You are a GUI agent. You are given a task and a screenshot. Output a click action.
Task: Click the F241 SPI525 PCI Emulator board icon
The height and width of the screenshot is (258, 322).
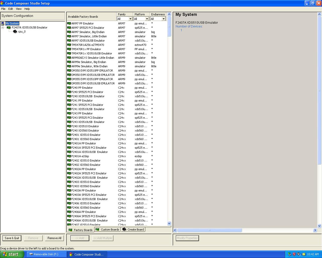click(x=69, y=105)
